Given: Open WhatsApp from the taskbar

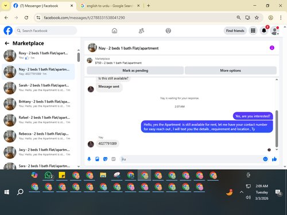Looking at the screenshot, I should click(x=48, y=175).
